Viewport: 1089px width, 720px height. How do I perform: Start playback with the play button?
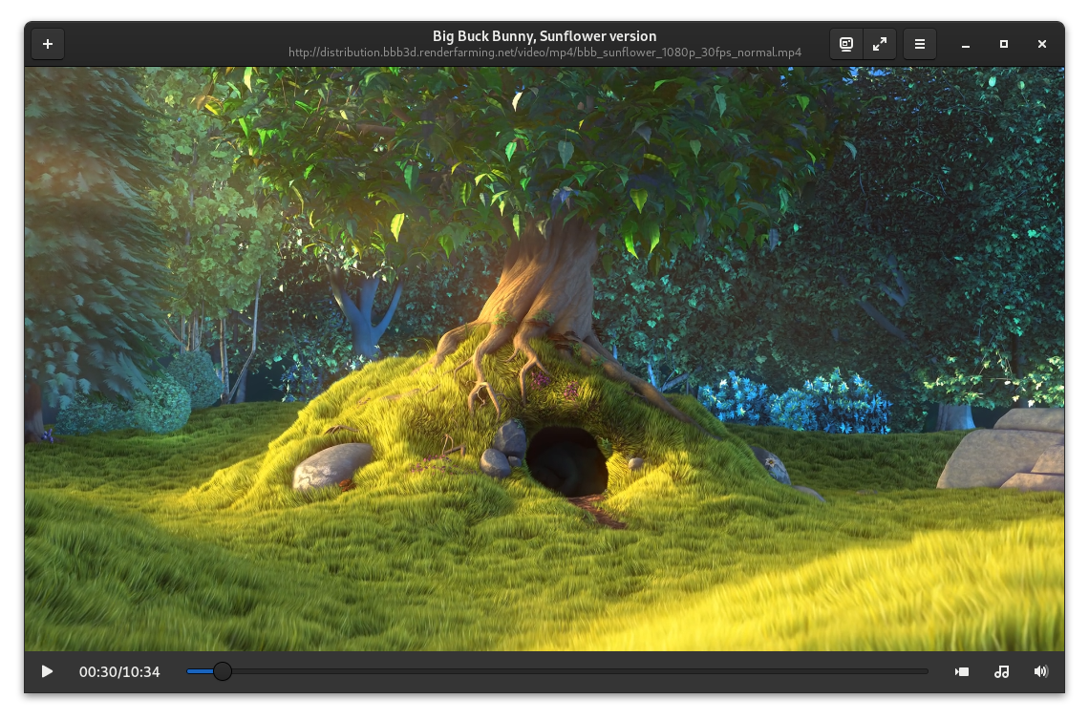click(x=47, y=671)
